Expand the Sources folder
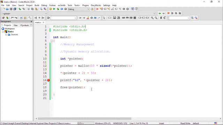Viewport: 223px width, 125px height. [6, 35]
